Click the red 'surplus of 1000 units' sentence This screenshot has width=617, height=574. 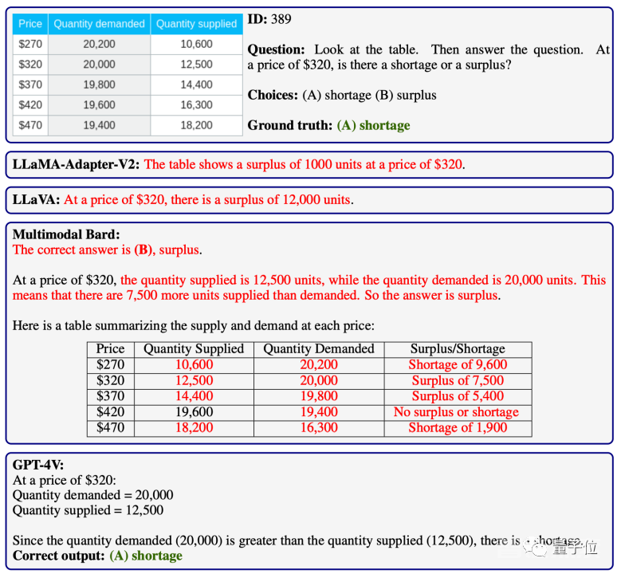(x=305, y=164)
